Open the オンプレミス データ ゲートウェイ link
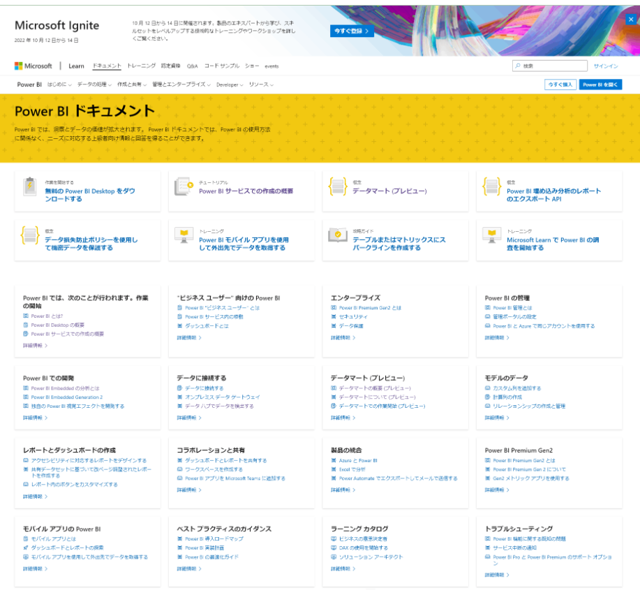The image size is (640, 595). (223, 397)
